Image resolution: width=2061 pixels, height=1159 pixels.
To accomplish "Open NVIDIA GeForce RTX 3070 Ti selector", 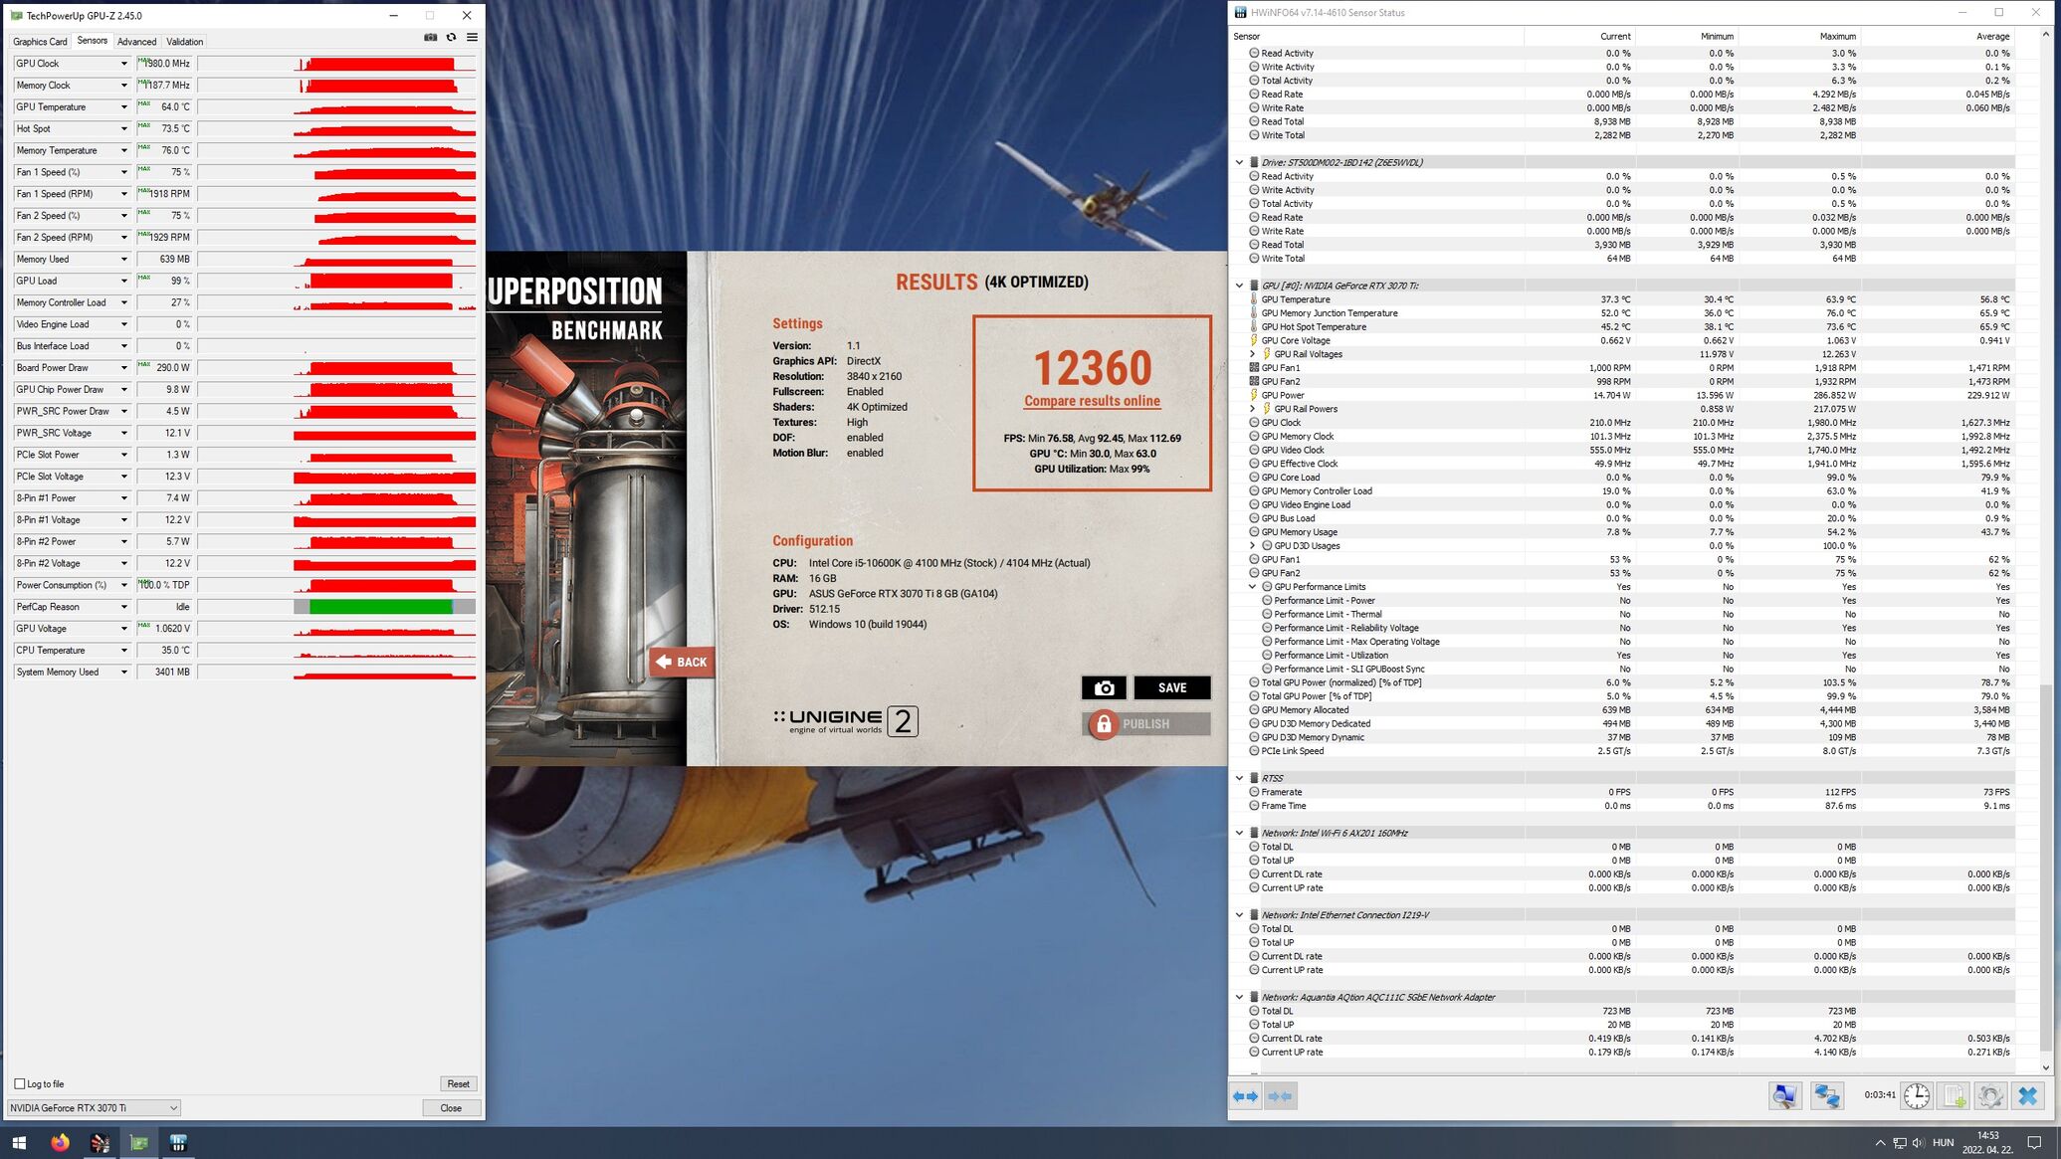I will 94,1108.
